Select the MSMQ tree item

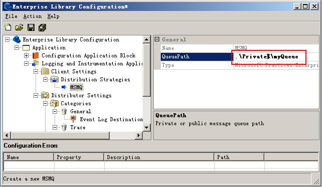[76, 87]
